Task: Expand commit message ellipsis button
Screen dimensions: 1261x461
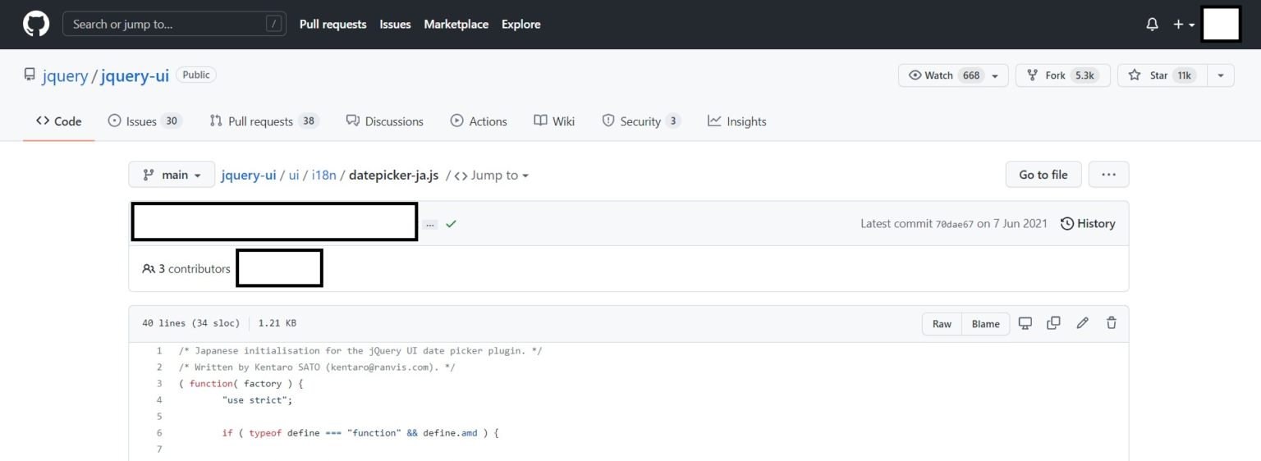Action: [x=430, y=224]
